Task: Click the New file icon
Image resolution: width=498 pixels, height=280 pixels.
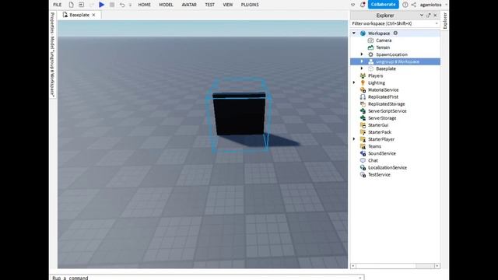Action: tap(71, 5)
